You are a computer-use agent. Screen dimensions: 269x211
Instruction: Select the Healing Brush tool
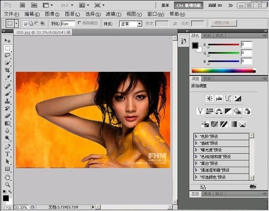7,86
